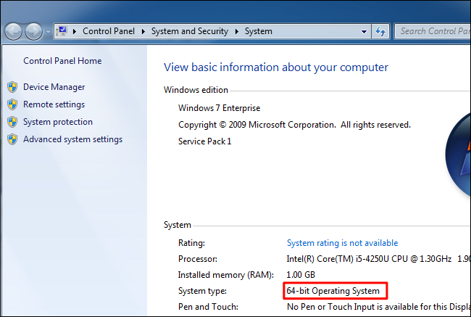The height and width of the screenshot is (317, 471).
Task: Open the Advanced system settings link
Action: pyautogui.click(x=72, y=139)
